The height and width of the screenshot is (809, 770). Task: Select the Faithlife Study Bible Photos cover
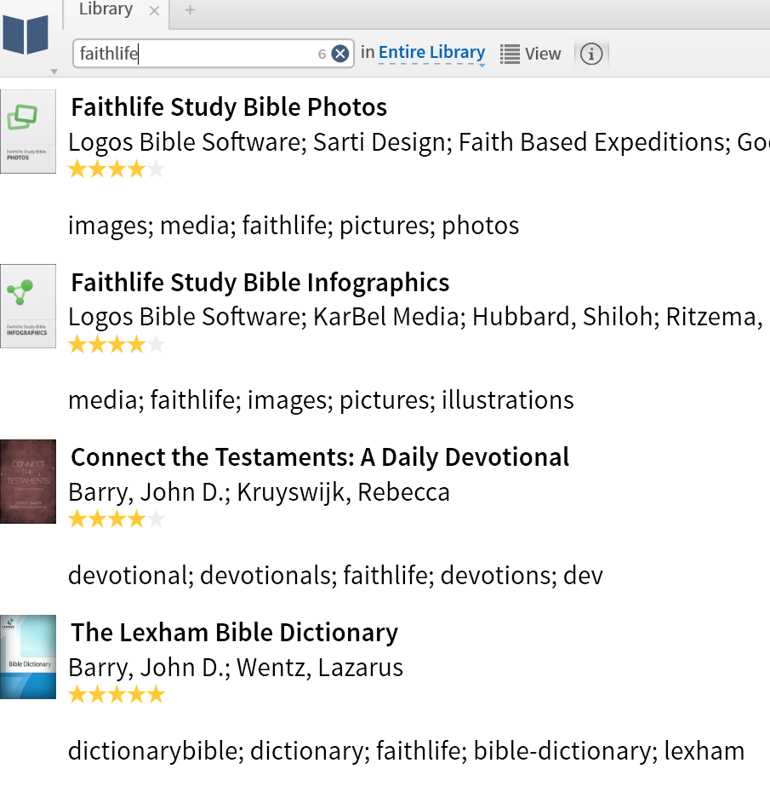click(28, 131)
